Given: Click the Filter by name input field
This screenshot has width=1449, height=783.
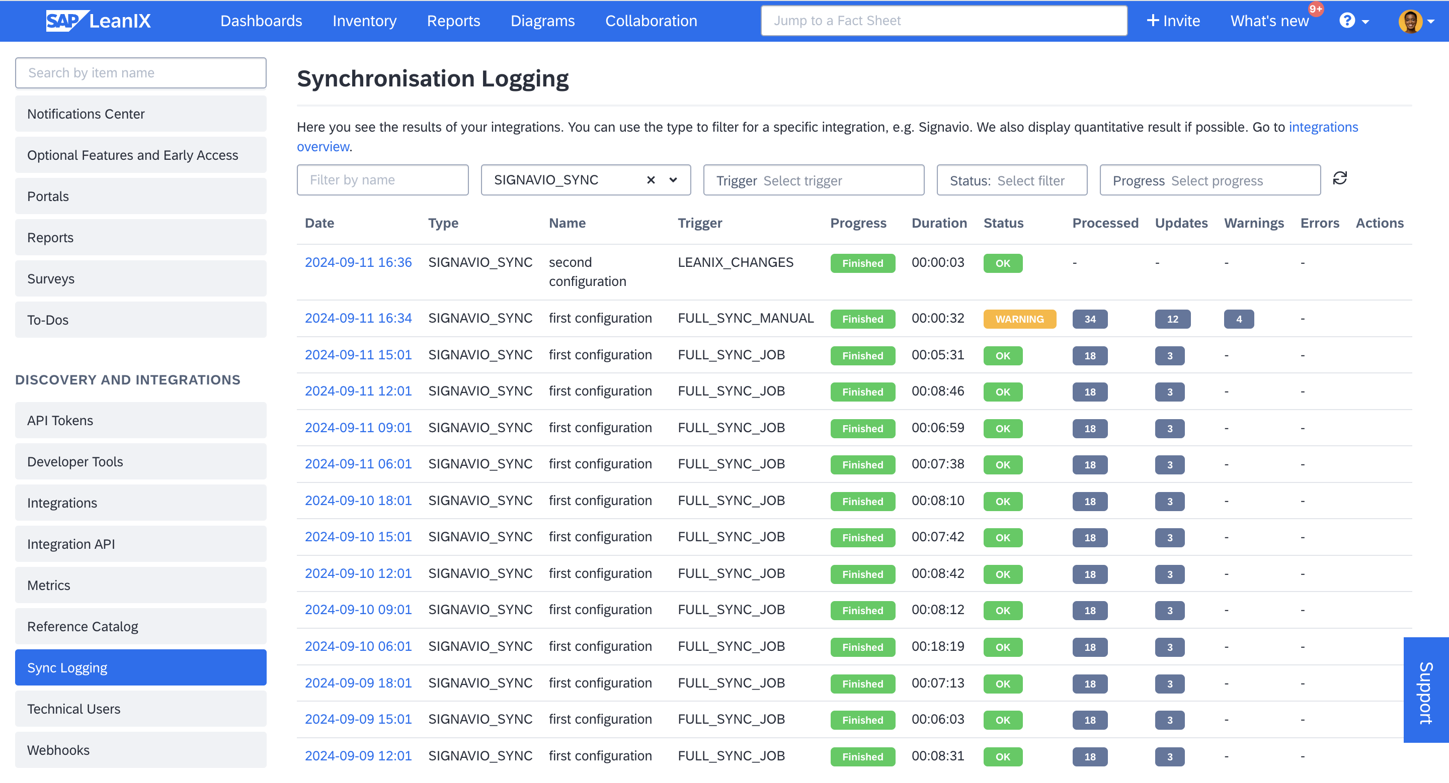Looking at the screenshot, I should [381, 180].
